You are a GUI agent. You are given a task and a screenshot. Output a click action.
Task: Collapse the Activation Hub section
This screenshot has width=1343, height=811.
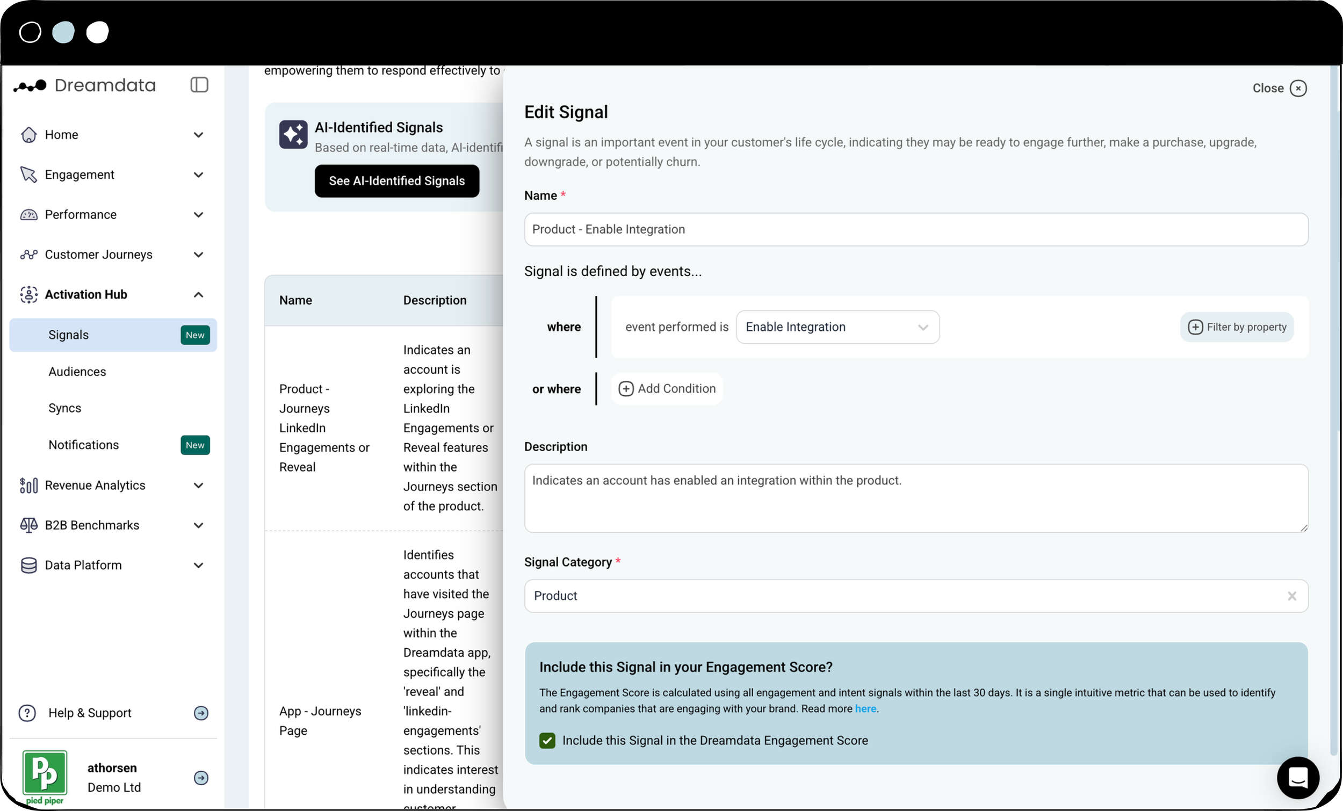(198, 295)
